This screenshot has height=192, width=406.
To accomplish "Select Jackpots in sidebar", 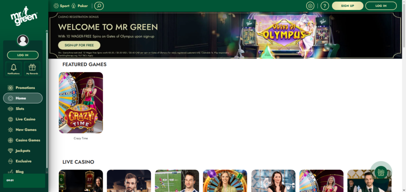I will pos(23,151).
